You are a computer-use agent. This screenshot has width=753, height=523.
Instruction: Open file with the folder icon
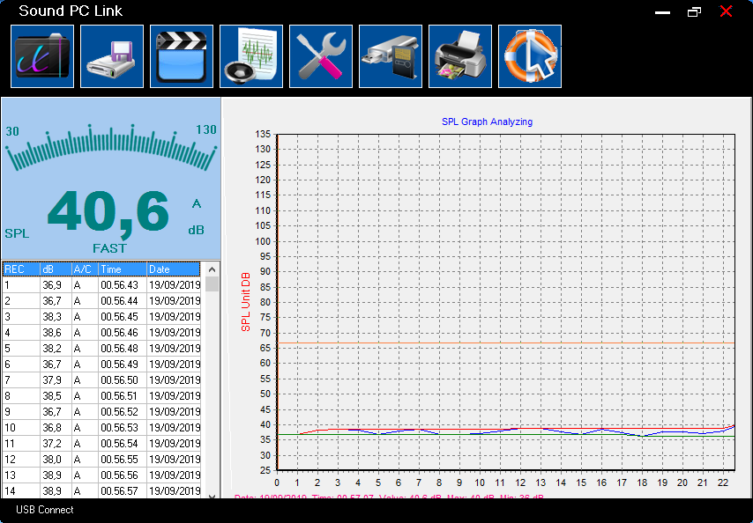42,56
